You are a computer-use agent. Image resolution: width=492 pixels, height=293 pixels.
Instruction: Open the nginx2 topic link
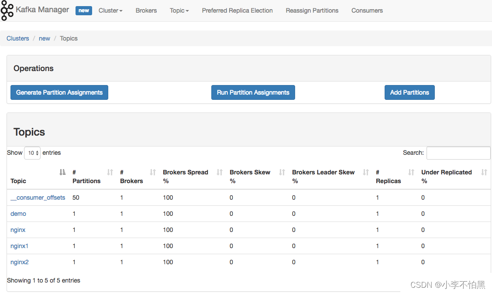[x=20, y=262]
